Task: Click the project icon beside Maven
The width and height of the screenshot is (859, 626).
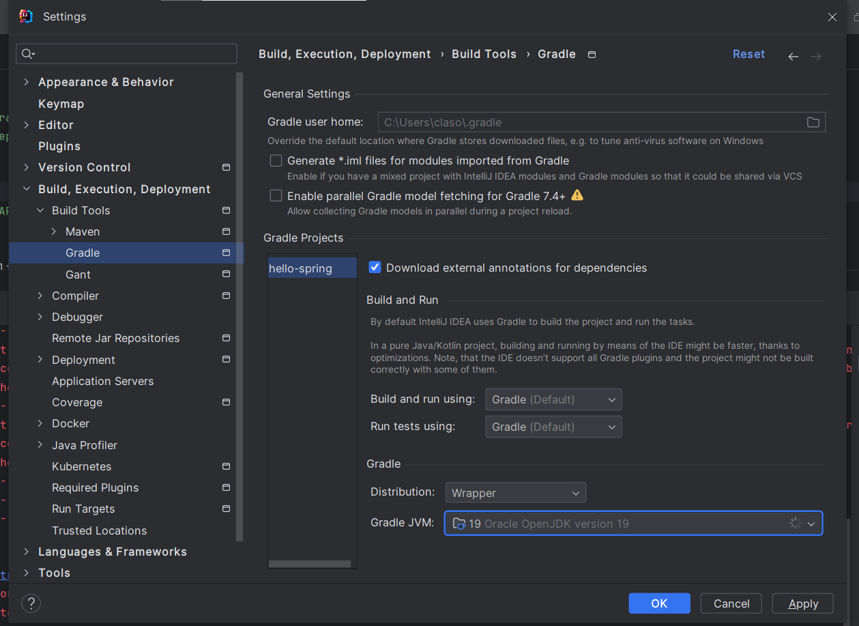Action: (x=227, y=231)
